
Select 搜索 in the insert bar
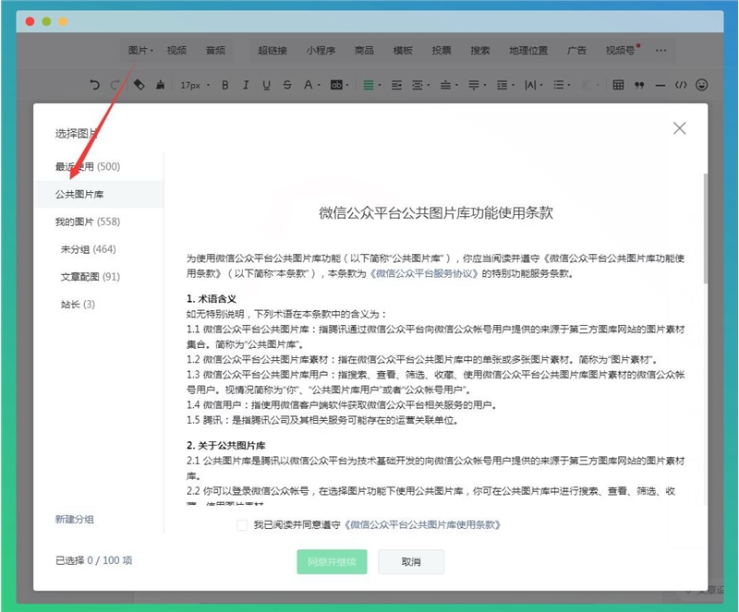[479, 51]
